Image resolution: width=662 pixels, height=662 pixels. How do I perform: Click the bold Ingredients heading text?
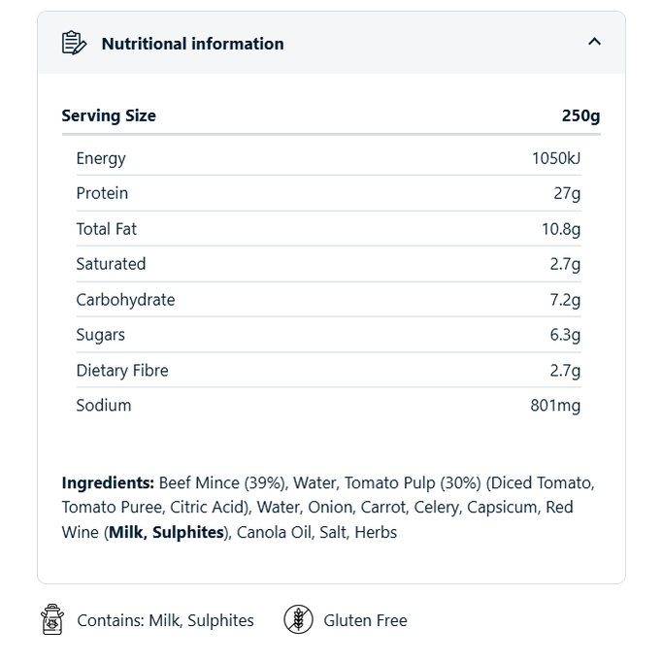(108, 482)
